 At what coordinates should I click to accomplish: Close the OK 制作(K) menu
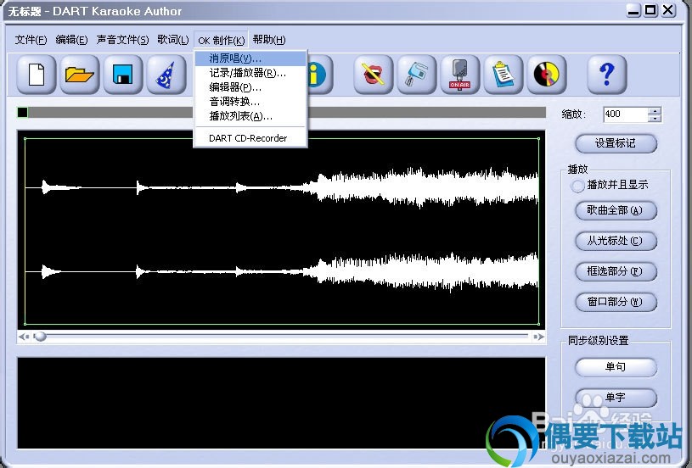pos(221,40)
